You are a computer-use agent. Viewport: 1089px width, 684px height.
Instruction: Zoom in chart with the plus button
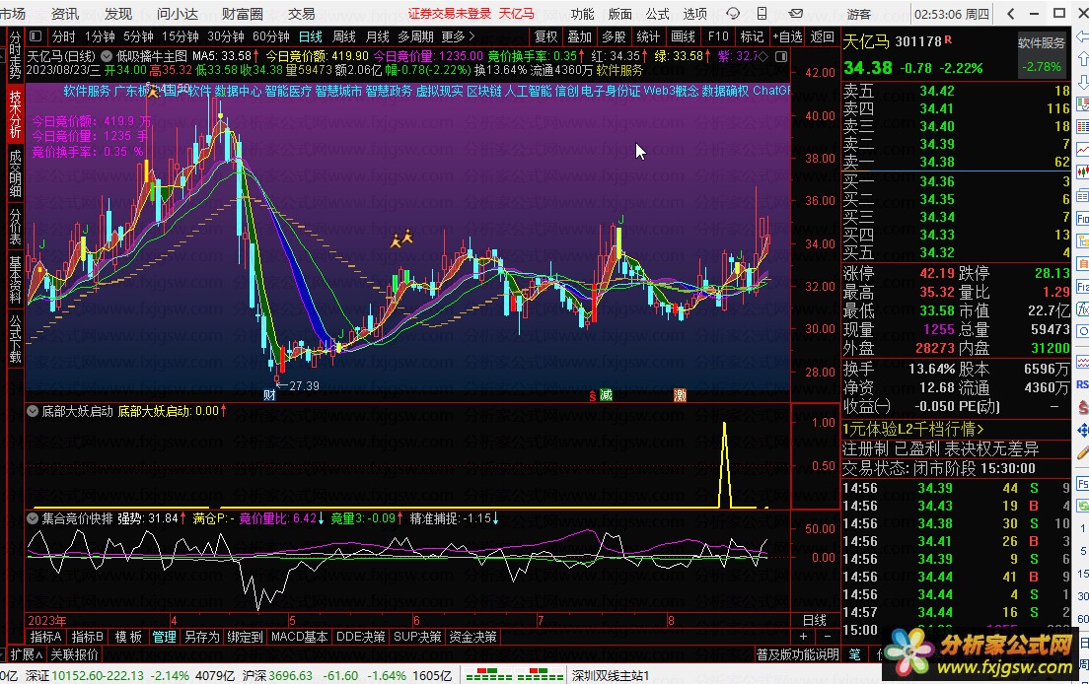coord(804,636)
